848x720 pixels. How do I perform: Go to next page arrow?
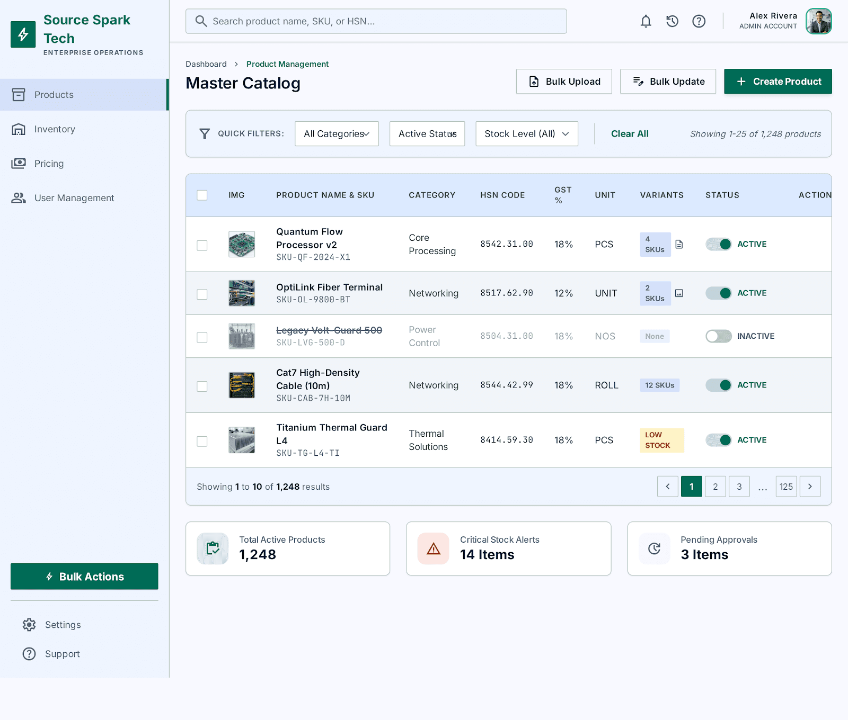point(810,487)
